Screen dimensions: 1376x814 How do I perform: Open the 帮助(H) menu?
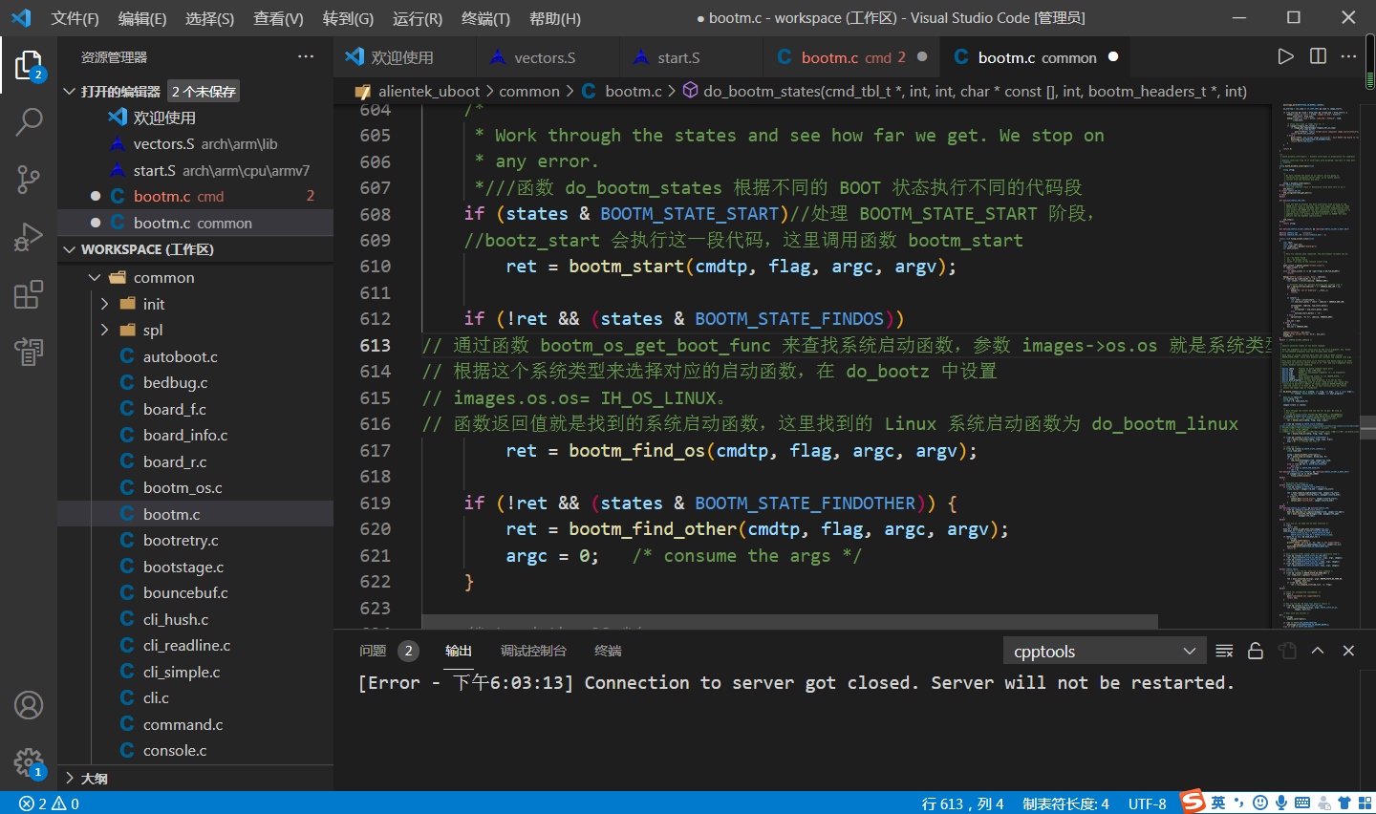click(x=555, y=18)
